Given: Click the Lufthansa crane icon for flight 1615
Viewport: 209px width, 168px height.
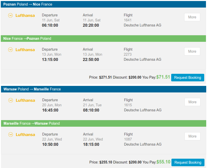Looking at the screenshot, I should (11, 100).
